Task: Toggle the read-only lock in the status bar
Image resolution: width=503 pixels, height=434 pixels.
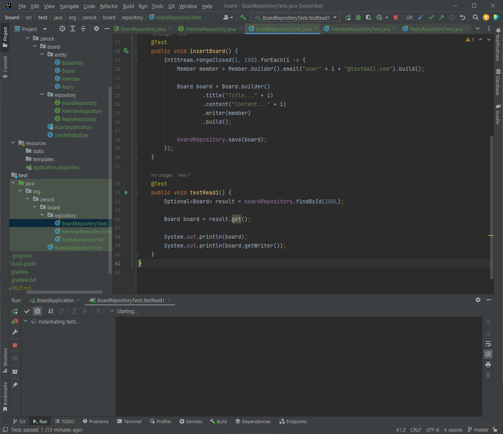Action: [495, 430]
